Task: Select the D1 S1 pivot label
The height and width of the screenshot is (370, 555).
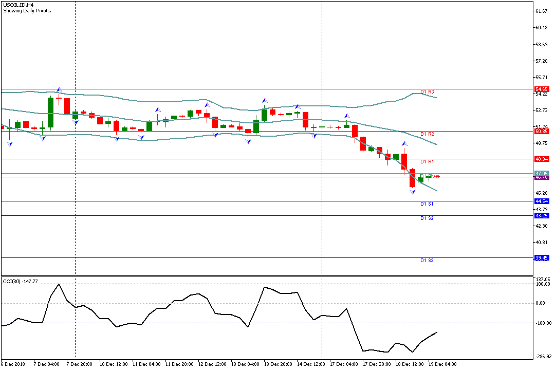Action: tap(427, 204)
